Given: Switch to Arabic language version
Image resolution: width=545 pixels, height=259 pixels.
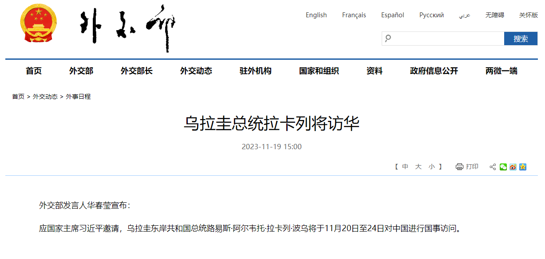Looking at the screenshot, I should coord(464,15).
